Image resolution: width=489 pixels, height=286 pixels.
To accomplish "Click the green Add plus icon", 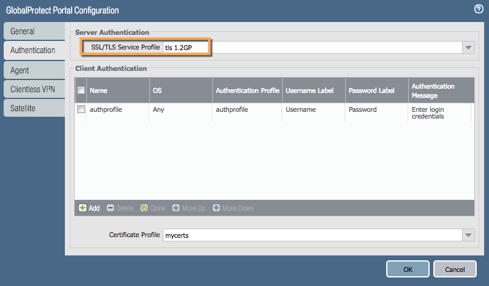I will pos(83,208).
